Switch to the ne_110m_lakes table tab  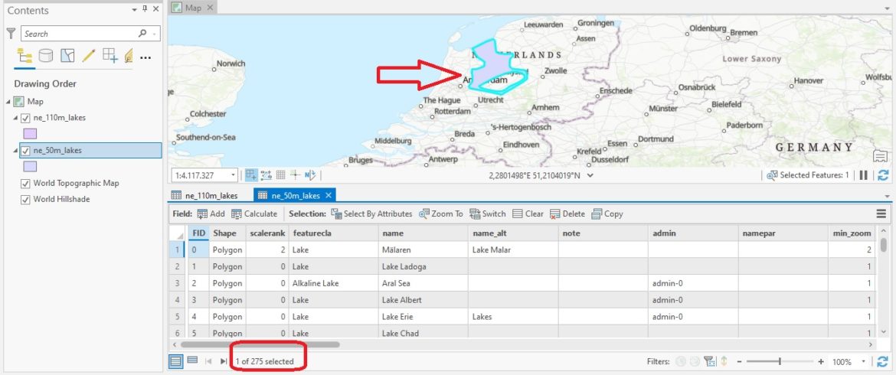tap(204, 195)
